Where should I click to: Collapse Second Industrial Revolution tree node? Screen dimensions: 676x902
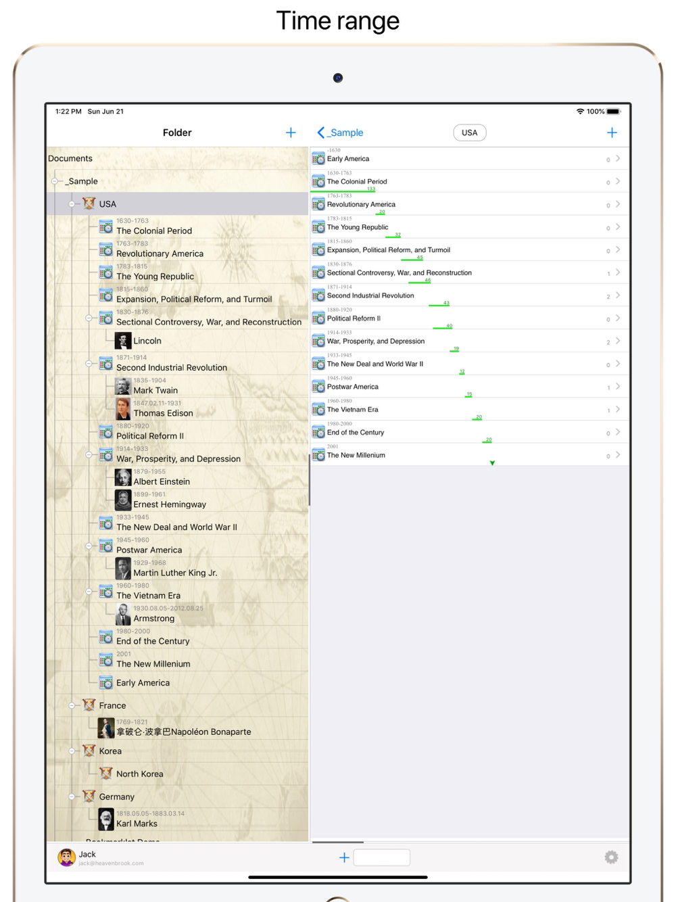coord(89,364)
